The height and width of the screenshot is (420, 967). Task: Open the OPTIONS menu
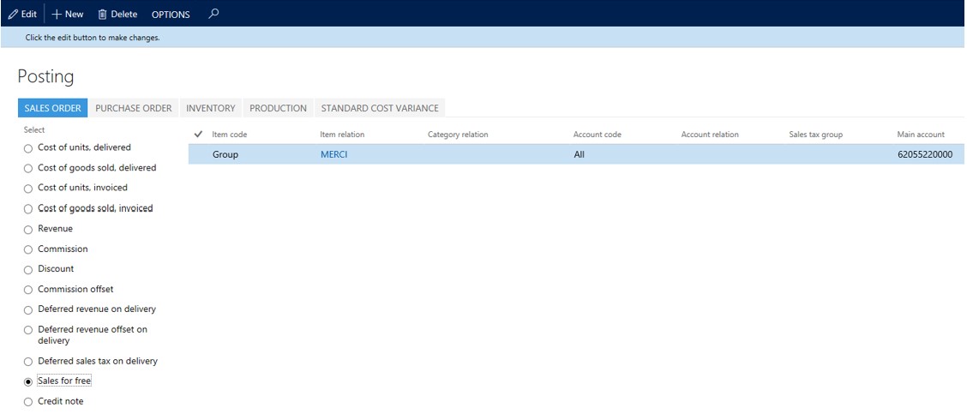tap(171, 15)
